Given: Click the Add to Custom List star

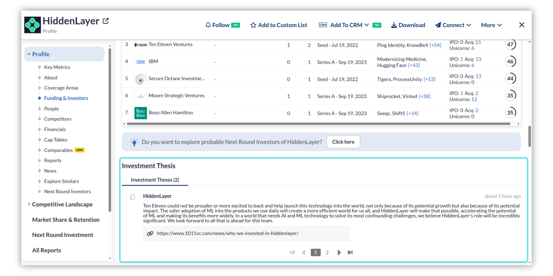Looking at the screenshot, I should coord(253,25).
